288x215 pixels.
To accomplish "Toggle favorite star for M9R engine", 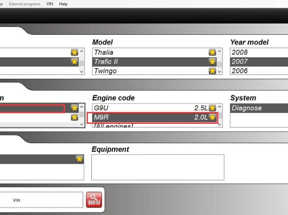I will [x=212, y=117].
